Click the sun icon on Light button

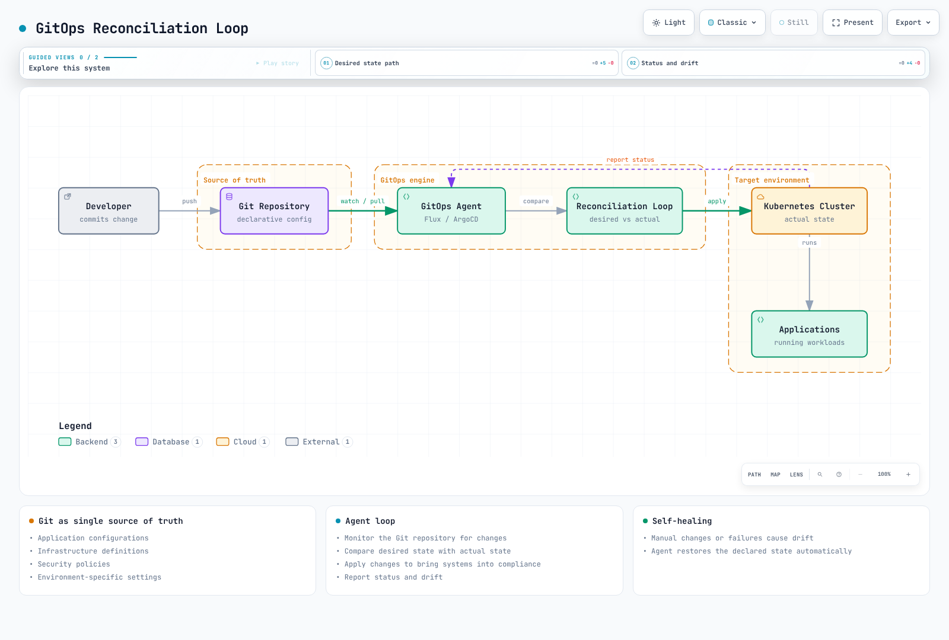pyautogui.click(x=656, y=23)
